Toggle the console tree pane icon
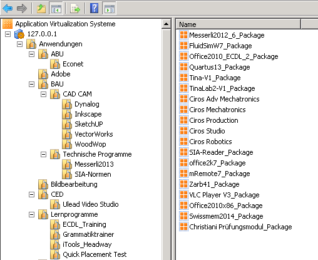Viewport: 318px width, 260px height. tap(56, 9)
